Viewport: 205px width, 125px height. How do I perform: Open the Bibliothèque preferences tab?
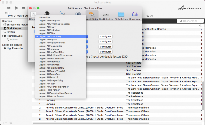click(x=121, y=16)
